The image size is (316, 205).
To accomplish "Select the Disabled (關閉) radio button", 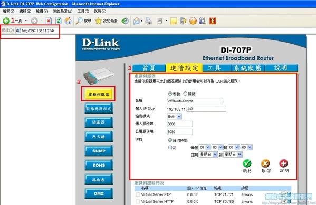I will [x=185, y=94].
